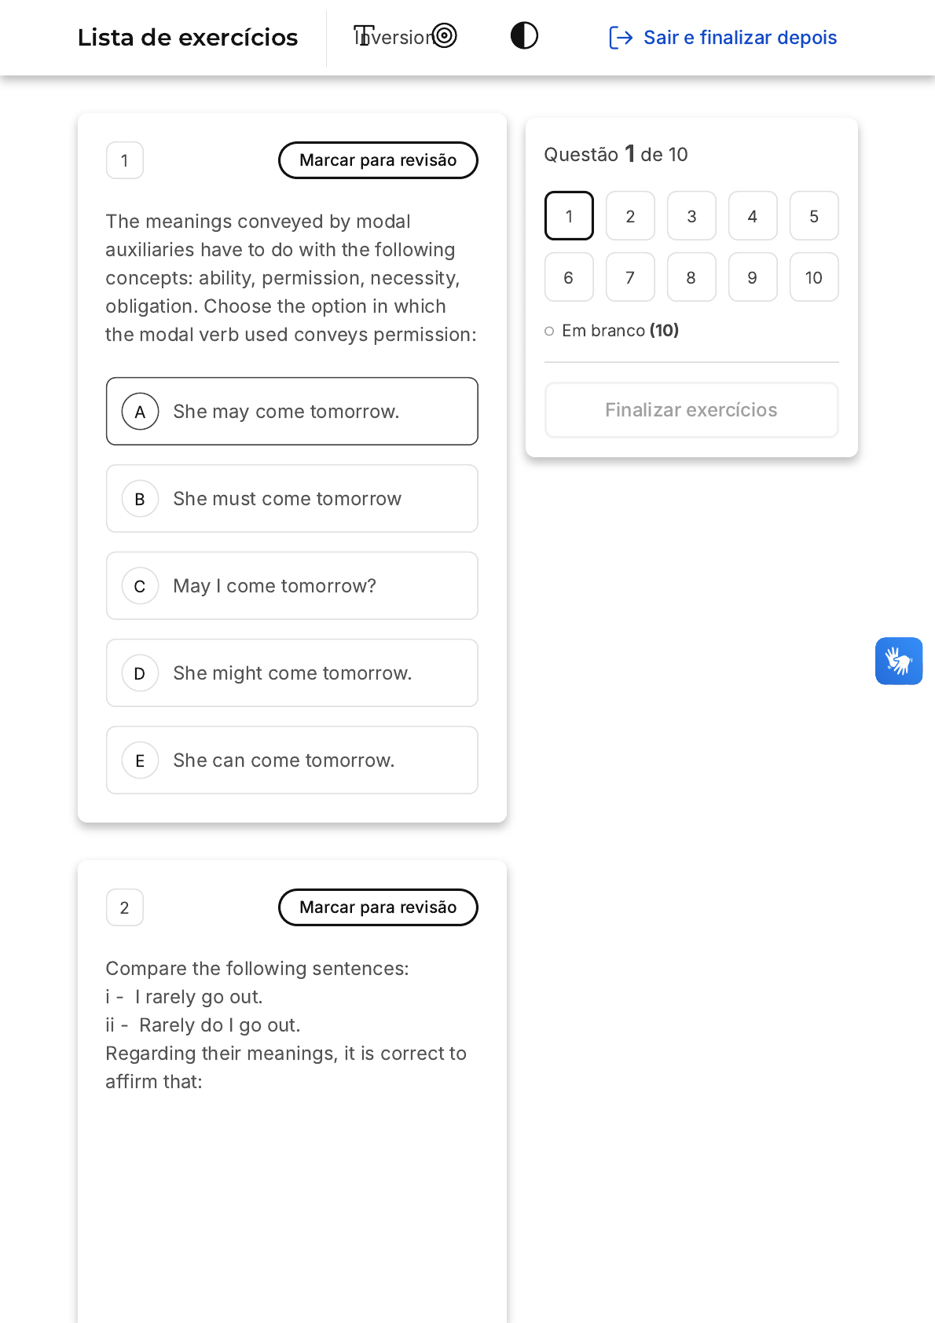
Task: Open question 10 from the navigator
Action: pos(814,277)
